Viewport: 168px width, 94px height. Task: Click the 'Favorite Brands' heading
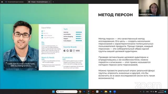tap(70, 47)
